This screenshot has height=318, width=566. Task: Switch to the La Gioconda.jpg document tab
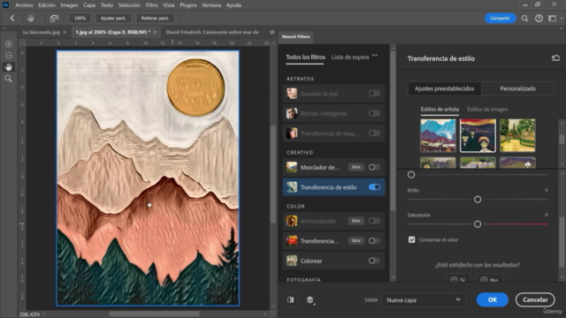click(x=42, y=32)
